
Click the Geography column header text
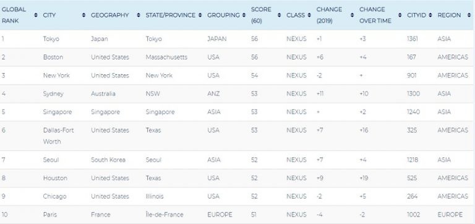point(110,15)
